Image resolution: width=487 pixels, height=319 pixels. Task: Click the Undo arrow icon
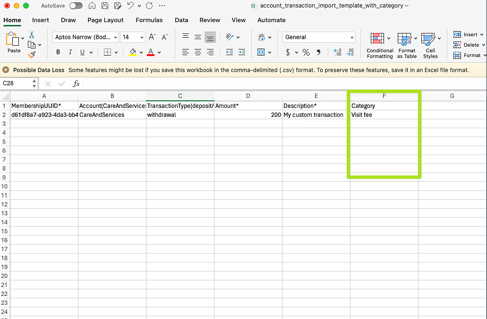click(x=130, y=6)
